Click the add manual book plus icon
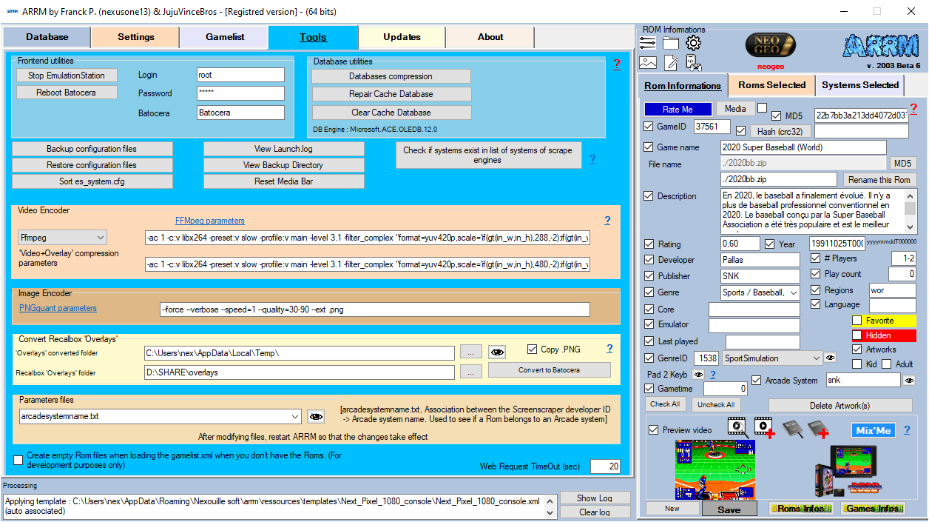The height and width of the screenshot is (522, 929). click(x=824, y=428)
